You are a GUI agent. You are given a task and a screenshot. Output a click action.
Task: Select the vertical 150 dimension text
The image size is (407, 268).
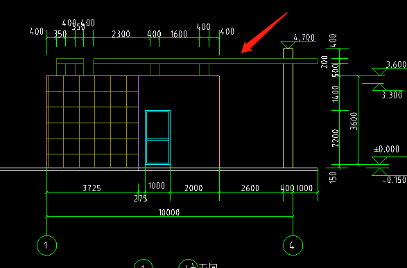pos(333,177)
